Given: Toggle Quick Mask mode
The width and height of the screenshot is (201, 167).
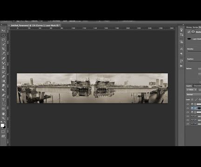Looking at the screenshot, I should click(x=3, y=132).
